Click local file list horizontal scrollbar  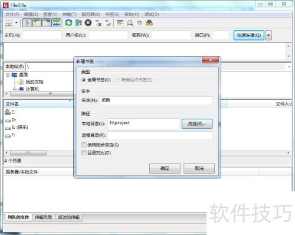coord(28,152)
